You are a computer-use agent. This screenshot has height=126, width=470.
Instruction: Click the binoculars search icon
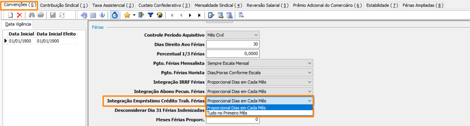click(32, 15)
